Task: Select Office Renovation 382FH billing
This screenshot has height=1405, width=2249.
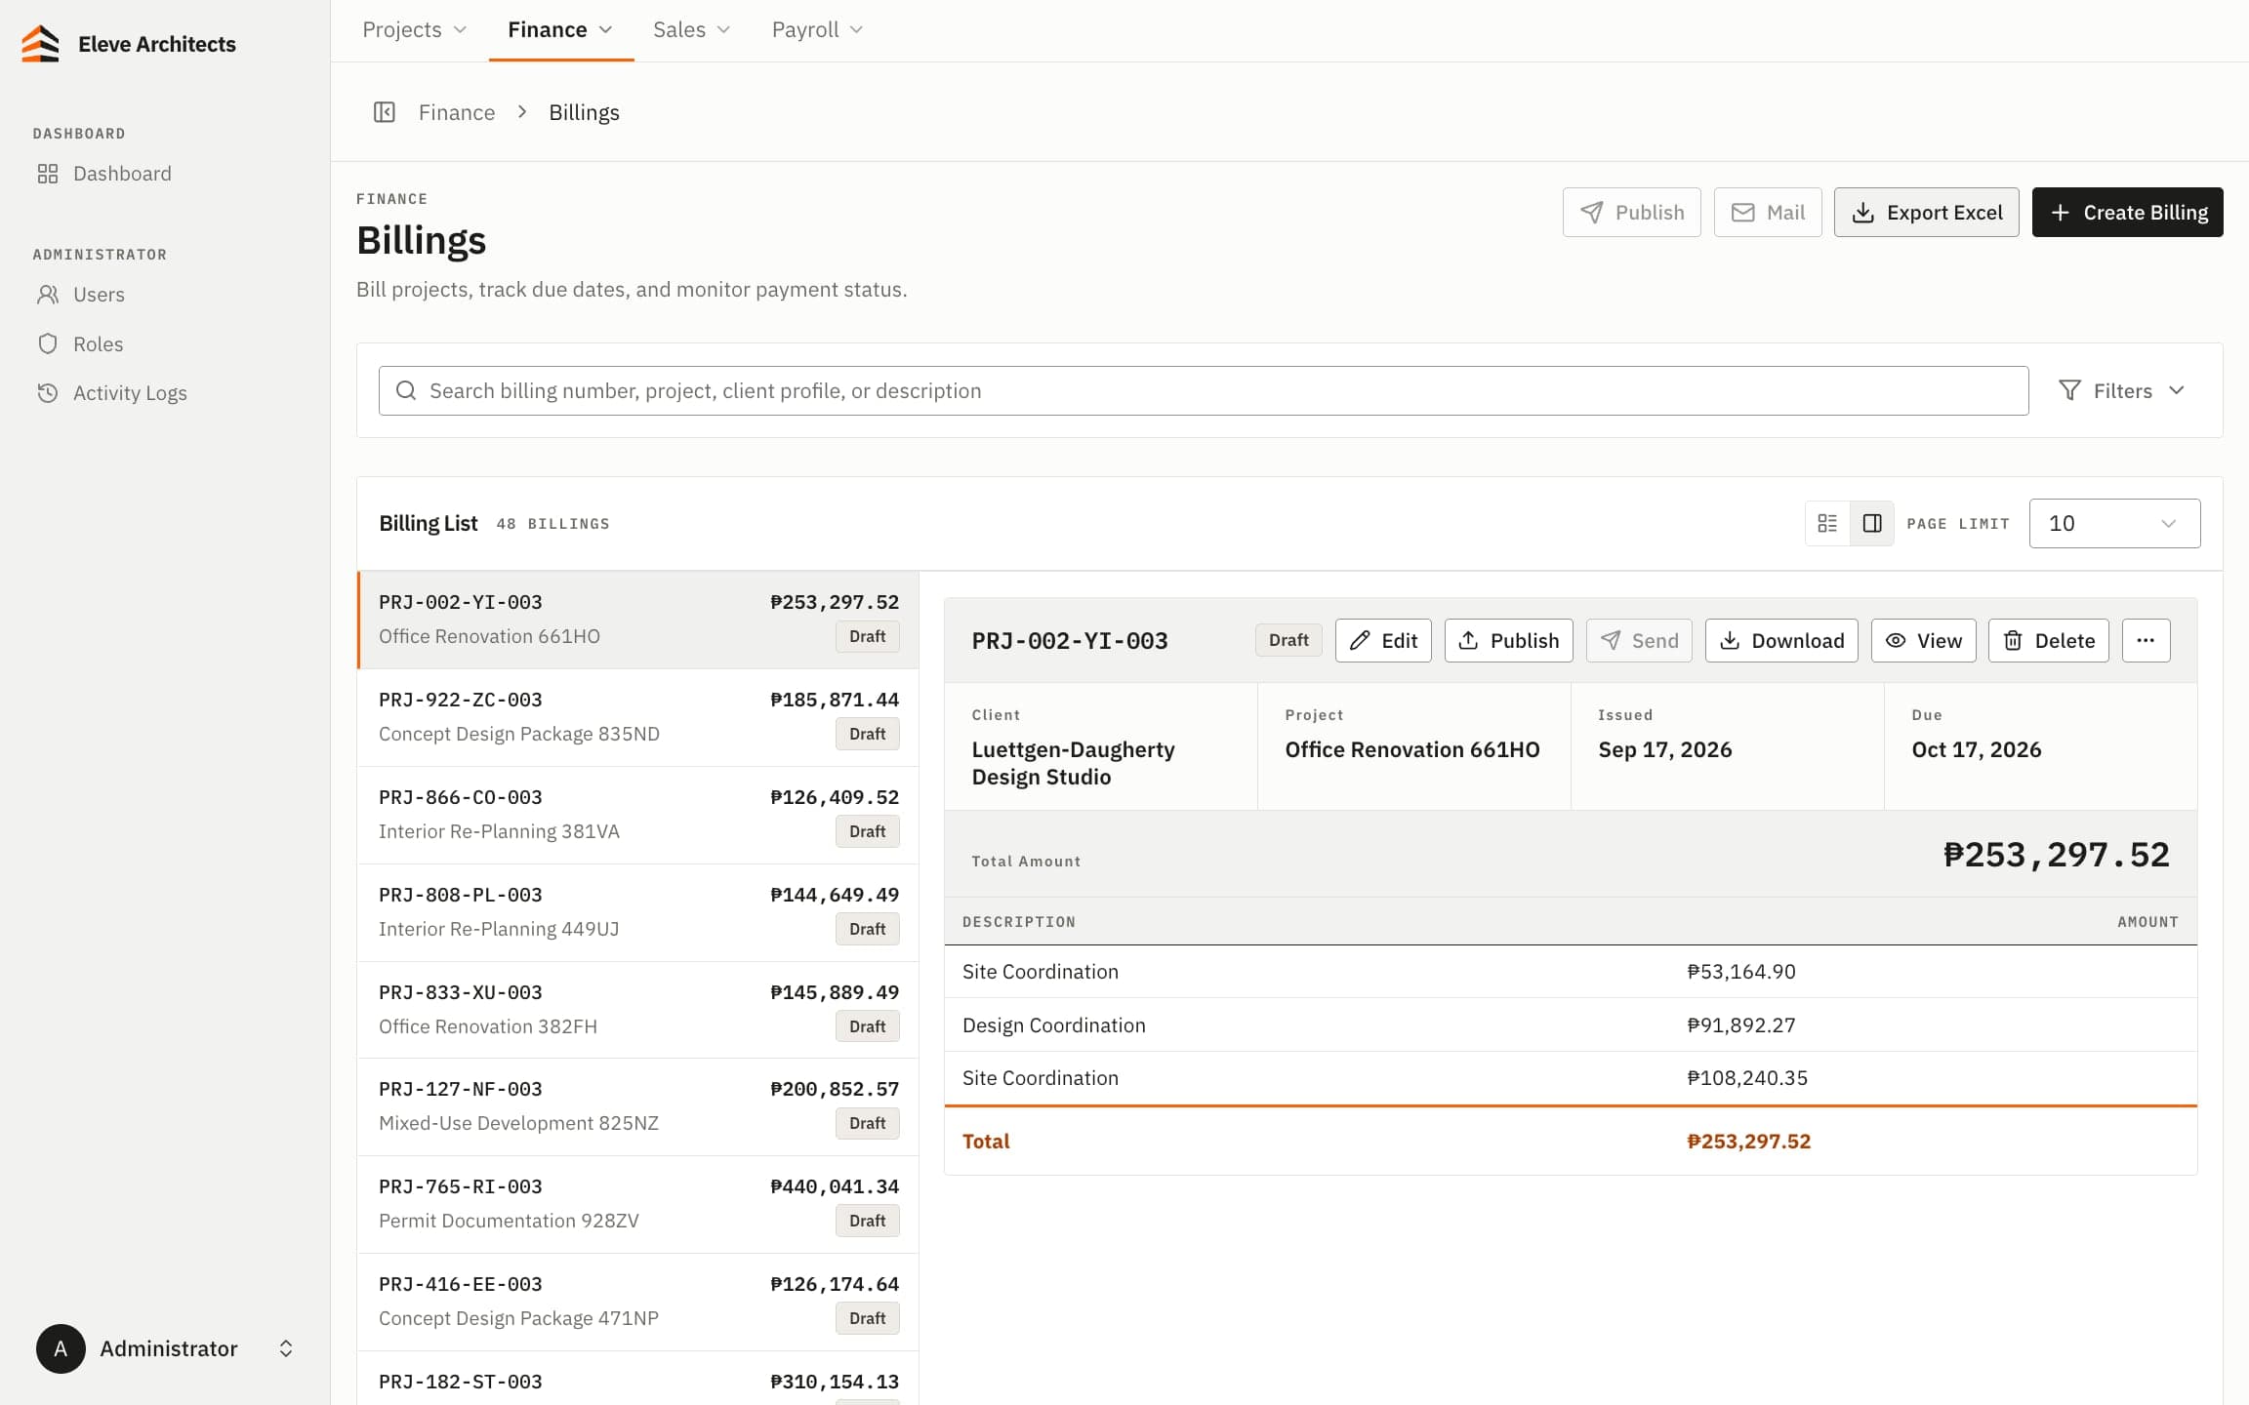Action: pos(638,1010)
